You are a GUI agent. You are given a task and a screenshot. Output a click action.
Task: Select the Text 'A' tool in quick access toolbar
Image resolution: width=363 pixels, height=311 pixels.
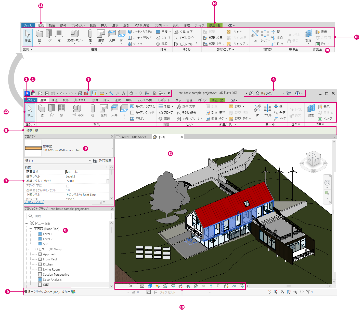[124, 93]
